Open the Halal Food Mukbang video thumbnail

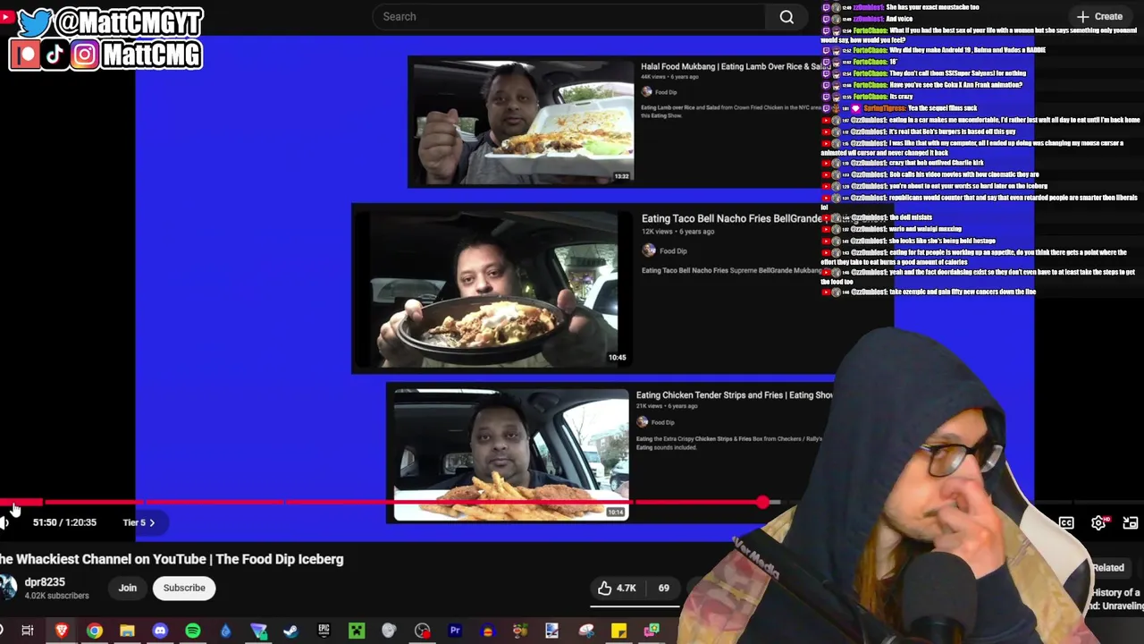521,123
